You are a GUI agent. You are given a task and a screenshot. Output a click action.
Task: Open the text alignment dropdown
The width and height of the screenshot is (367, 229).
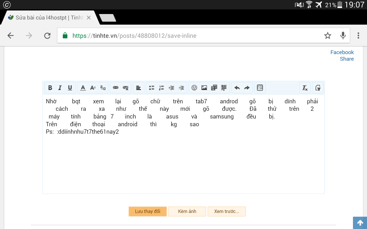pos(138,88)
